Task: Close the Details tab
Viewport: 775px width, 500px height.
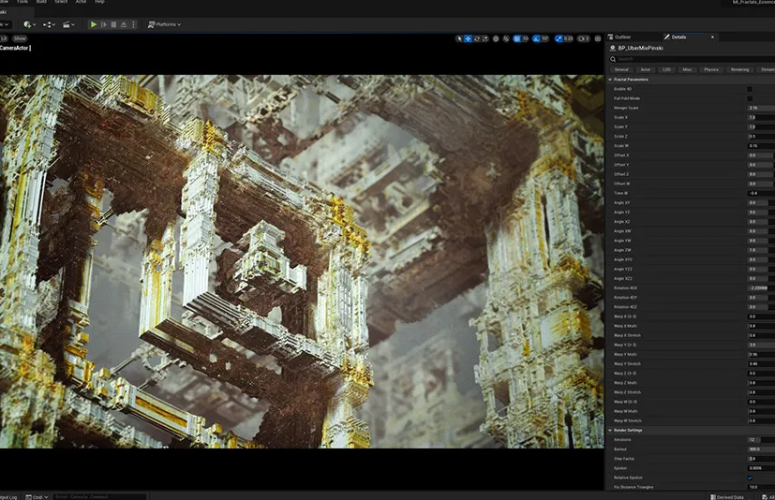Action: click(x=712, y=37)
